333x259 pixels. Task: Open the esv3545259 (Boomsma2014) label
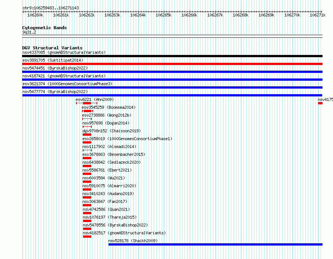(x=109, y=107)
